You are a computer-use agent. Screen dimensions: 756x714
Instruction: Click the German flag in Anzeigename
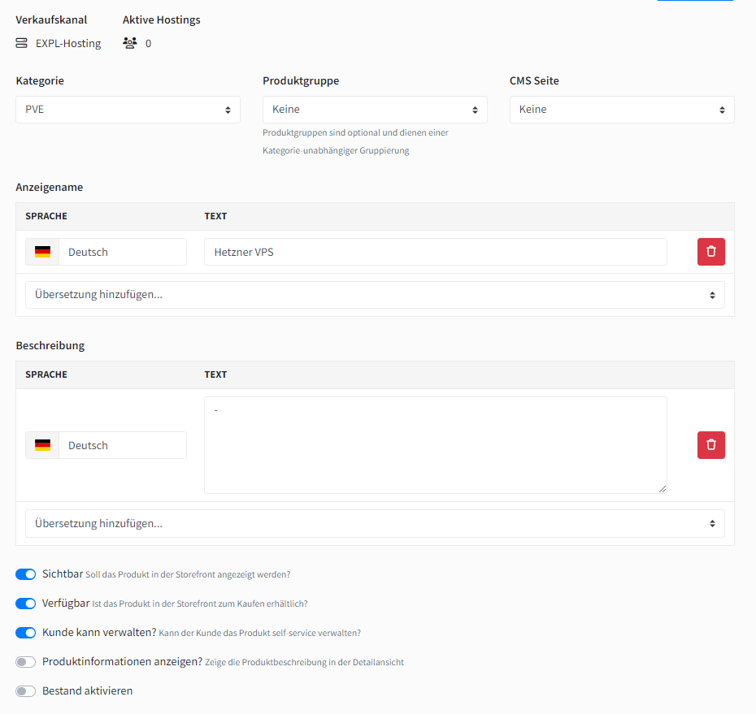42,252
